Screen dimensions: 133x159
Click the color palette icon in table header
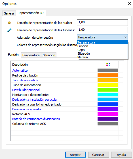108,64
